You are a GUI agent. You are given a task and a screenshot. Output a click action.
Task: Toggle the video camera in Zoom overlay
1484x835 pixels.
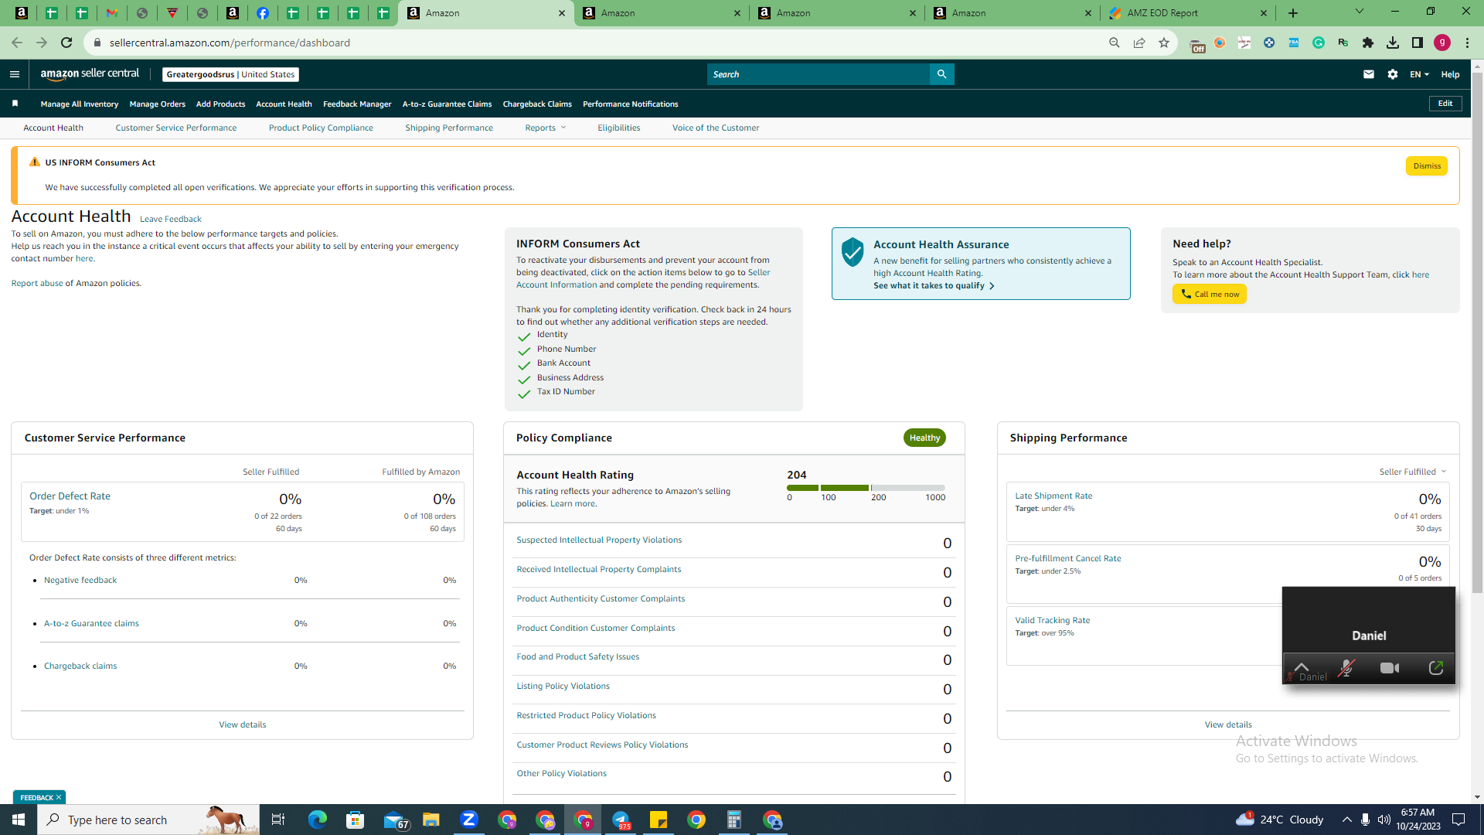1390,668
